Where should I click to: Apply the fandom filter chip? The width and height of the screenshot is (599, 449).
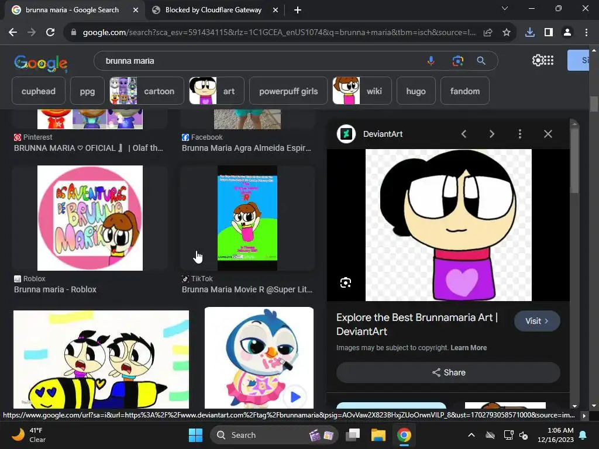(x=465, y=91)
